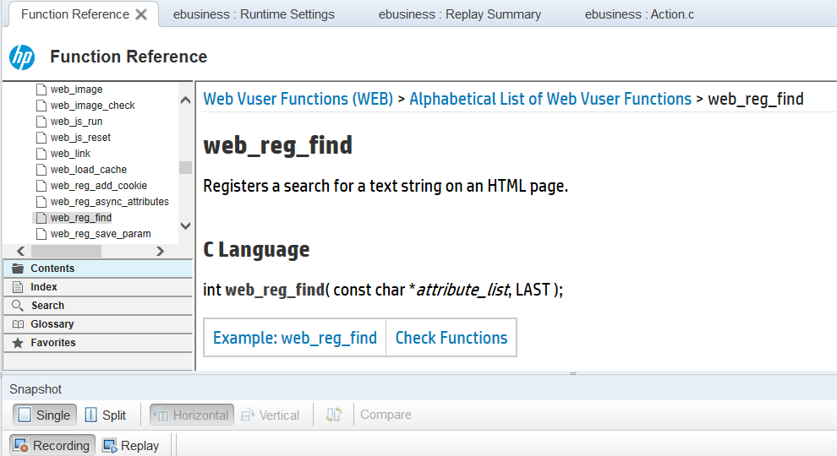Click the page icon beside web_image
This screenshot has width=837, height=456.
41,89
